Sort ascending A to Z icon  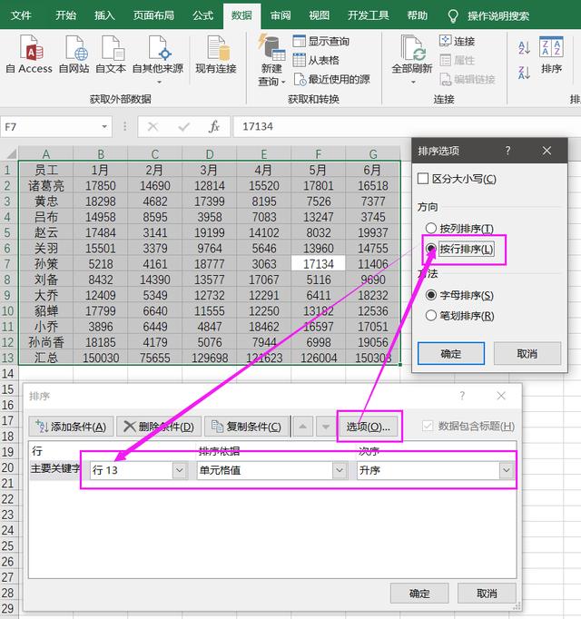coord(524,47)
